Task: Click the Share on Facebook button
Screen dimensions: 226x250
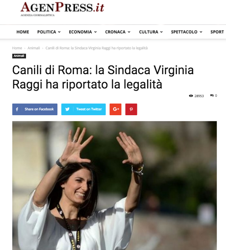Action: click(x=35, y=109)
